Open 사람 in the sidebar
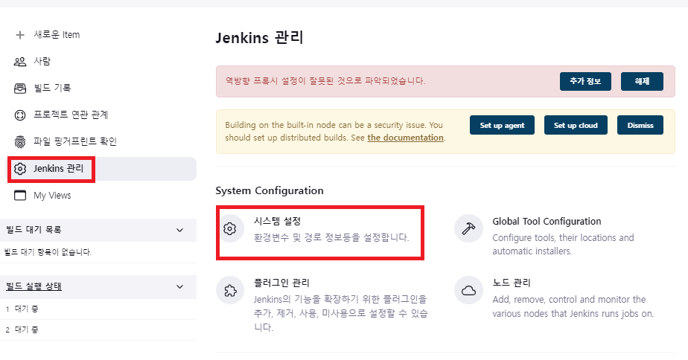The height and width of the screenshot is (360, 688). coord(42,62)
